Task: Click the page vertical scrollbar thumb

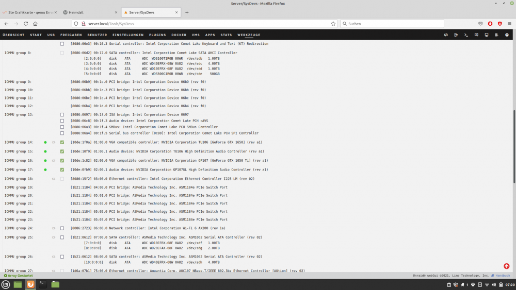Action: (514, 146)
